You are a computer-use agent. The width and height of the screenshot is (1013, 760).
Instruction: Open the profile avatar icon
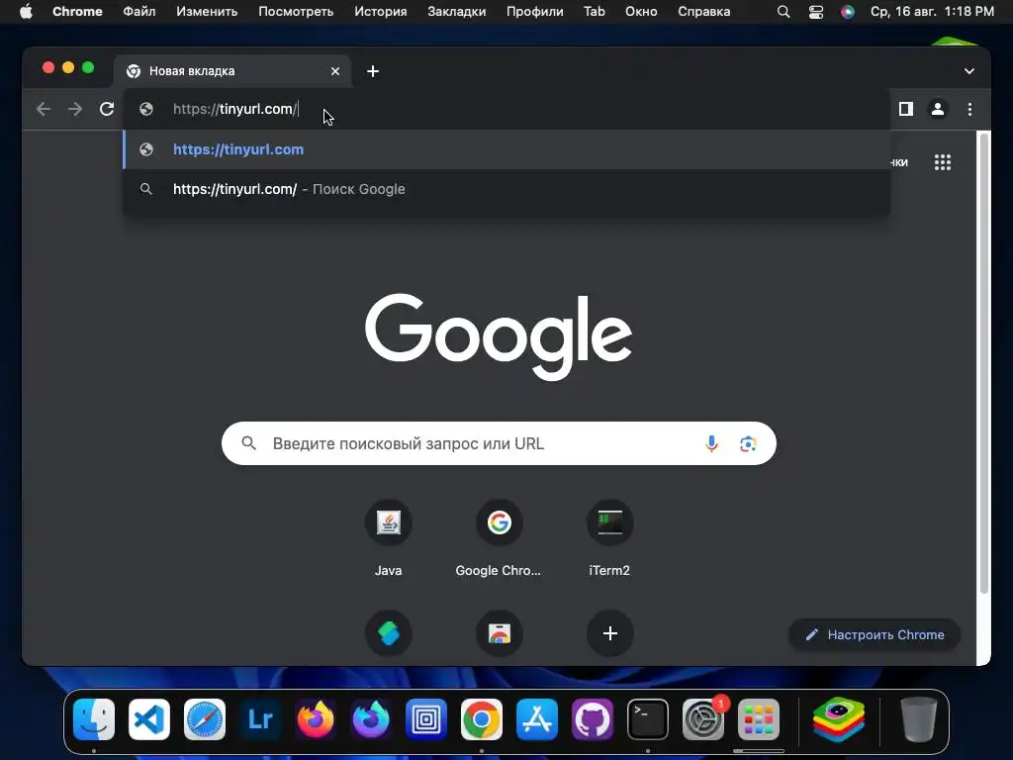point(938,109)
